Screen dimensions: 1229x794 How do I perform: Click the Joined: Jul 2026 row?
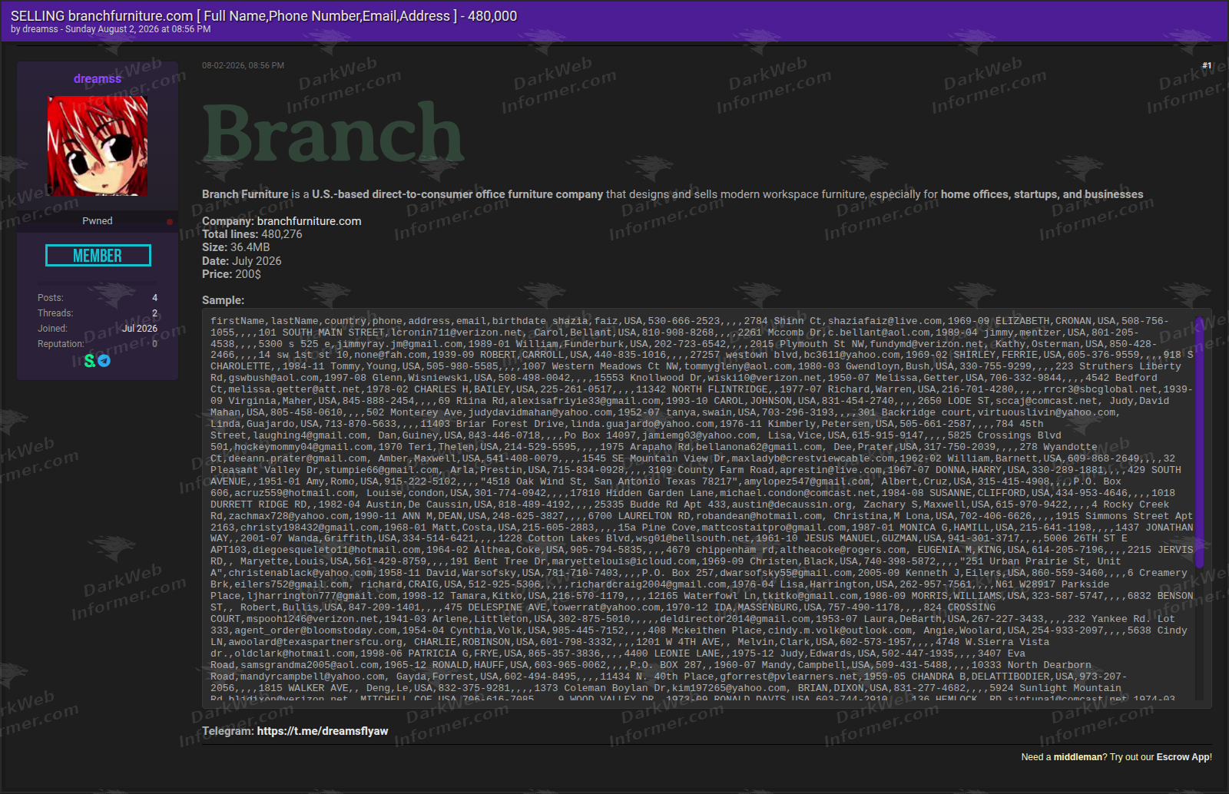click(98, 329)
